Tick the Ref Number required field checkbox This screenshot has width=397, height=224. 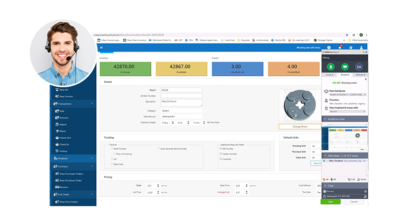220,148
